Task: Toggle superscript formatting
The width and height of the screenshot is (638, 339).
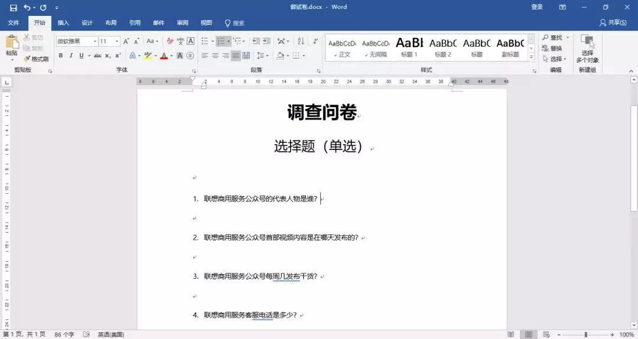Action: coord(118,56)
